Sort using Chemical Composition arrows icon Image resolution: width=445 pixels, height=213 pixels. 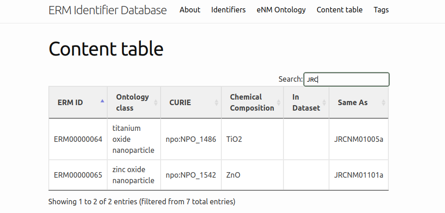click(x=278, y=102)
